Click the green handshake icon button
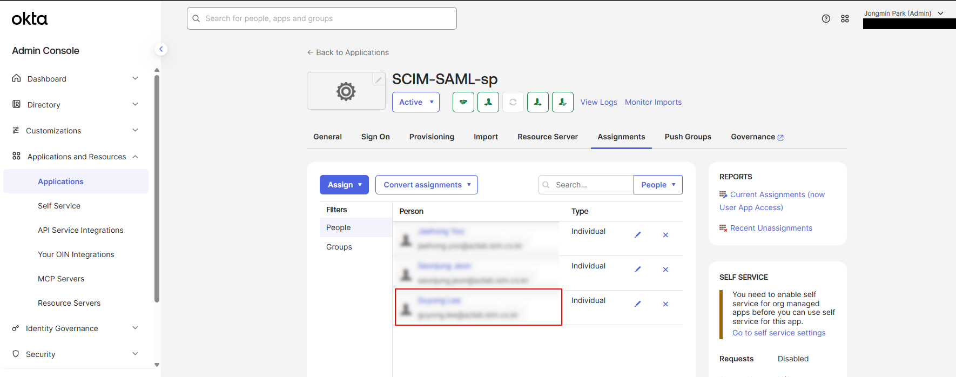Screen dimensions: 956x377 coord(463,102)
